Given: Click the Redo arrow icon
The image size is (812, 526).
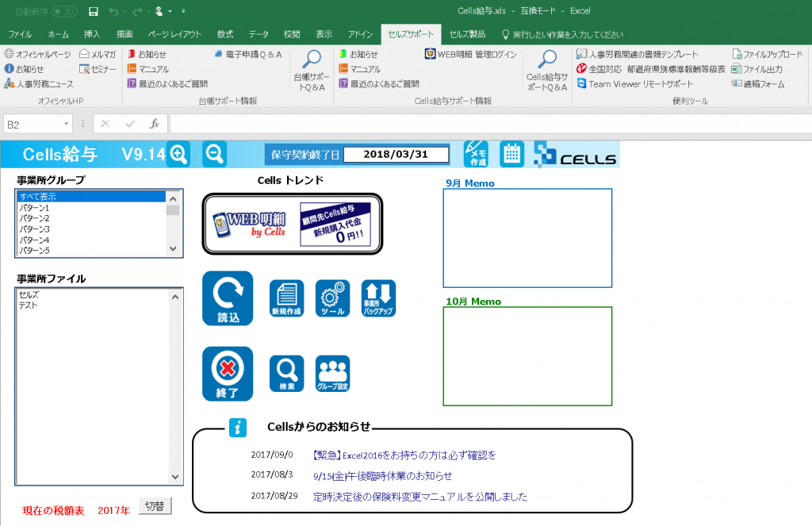Looking at the screenshot, I should 137,11.
